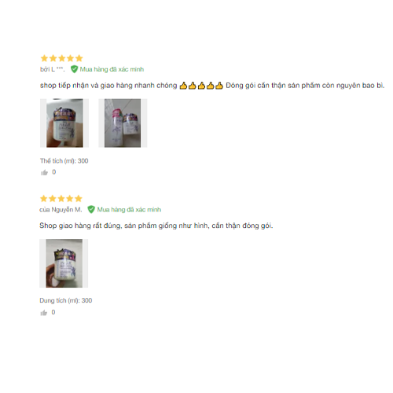The width and height of the screenshot is (393, 393).
Task: Click the 'Mua hàng đã xác minh' label for L***
Action: click(x=112, y=69)
